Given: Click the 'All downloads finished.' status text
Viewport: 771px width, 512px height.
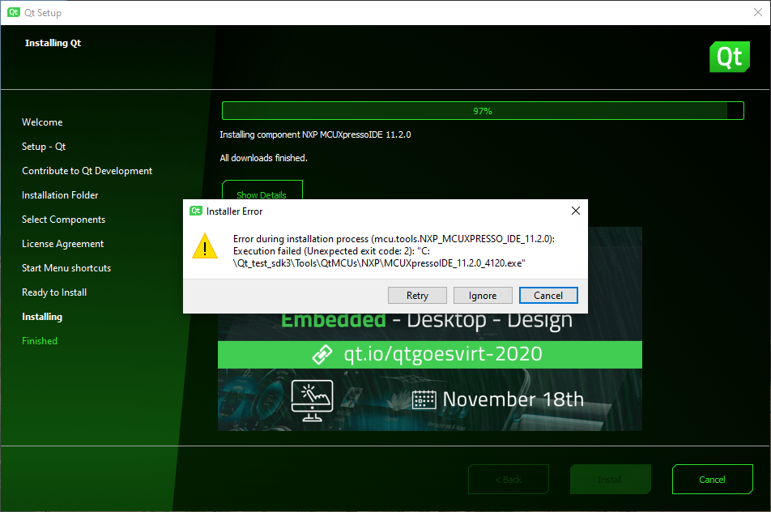Looking at the screenshot, I should pos(263,158).
